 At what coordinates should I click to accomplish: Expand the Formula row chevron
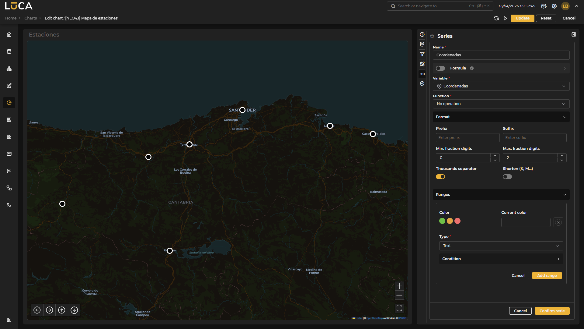[565, 68]
